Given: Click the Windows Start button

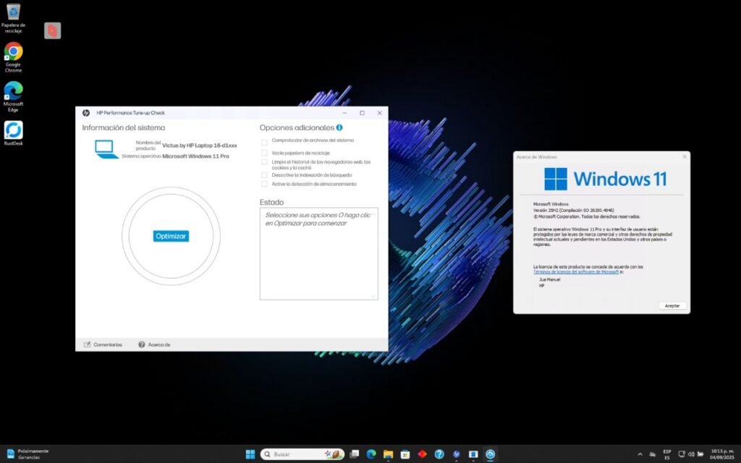Looking at the screenshot, I should [x=250, y=454].
